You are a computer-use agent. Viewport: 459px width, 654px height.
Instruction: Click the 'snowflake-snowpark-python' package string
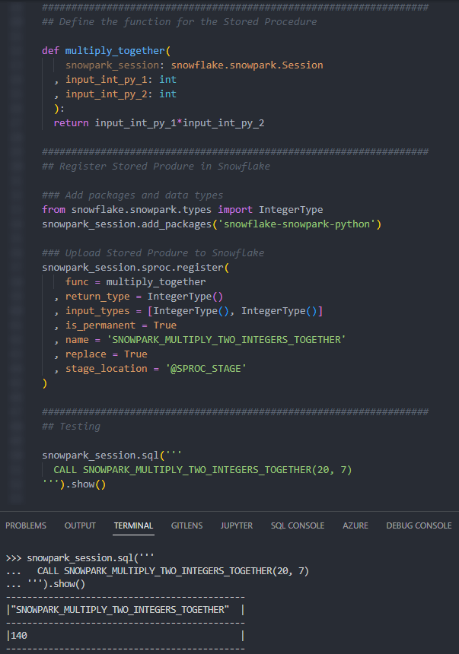[x=297, y=224]
